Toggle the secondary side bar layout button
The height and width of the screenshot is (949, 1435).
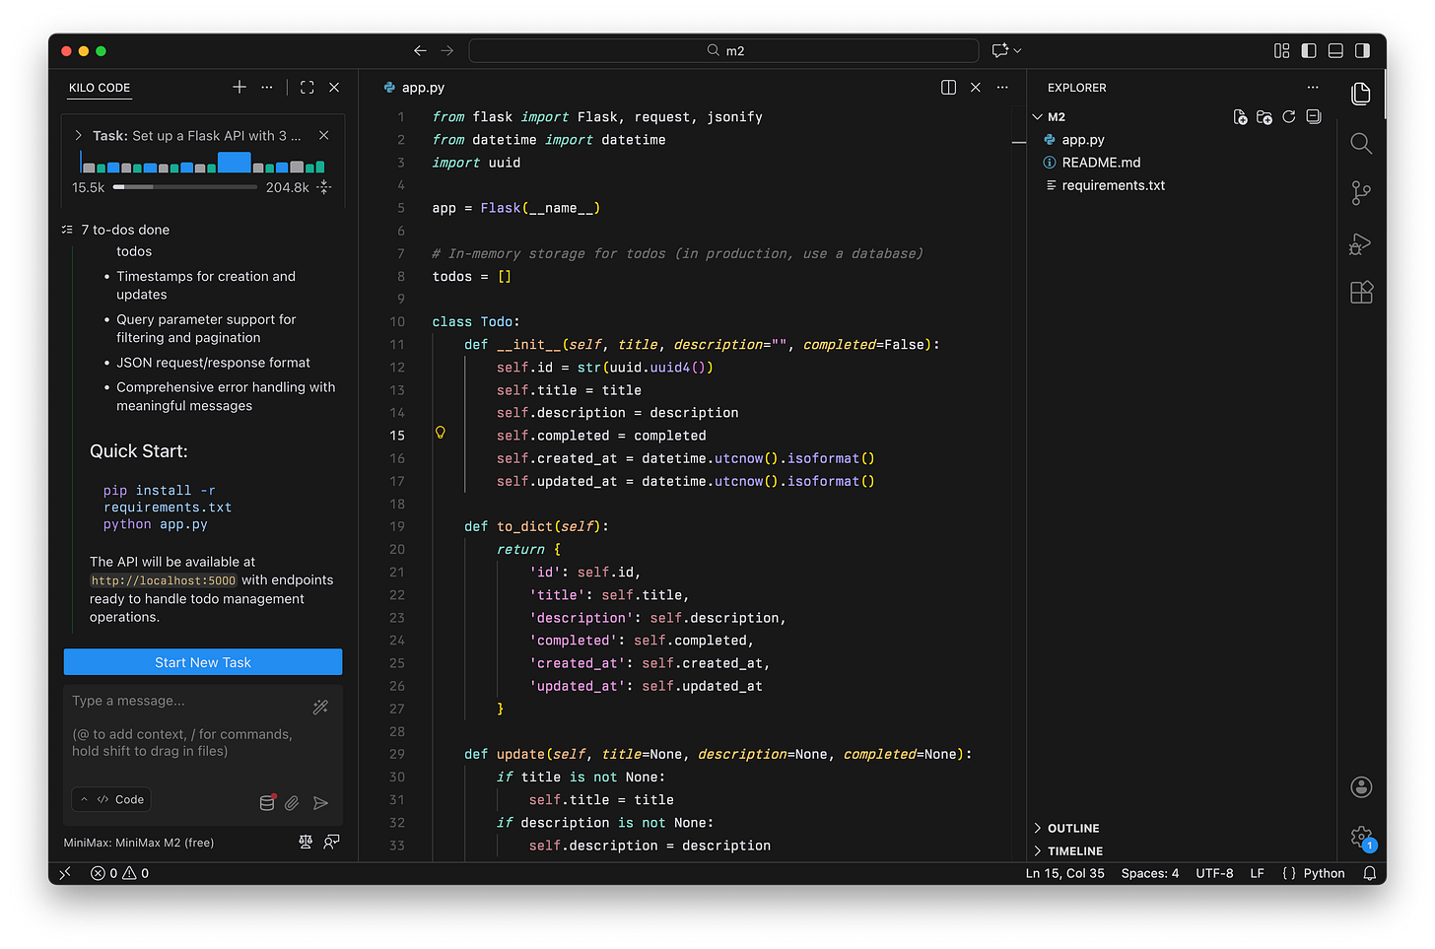point(1362,50)
